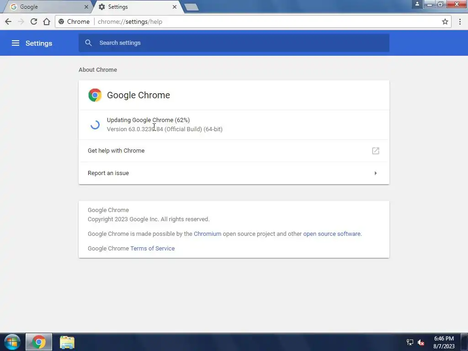
Task: Minimize the Chrome window
Action: (x=430, y=4)
